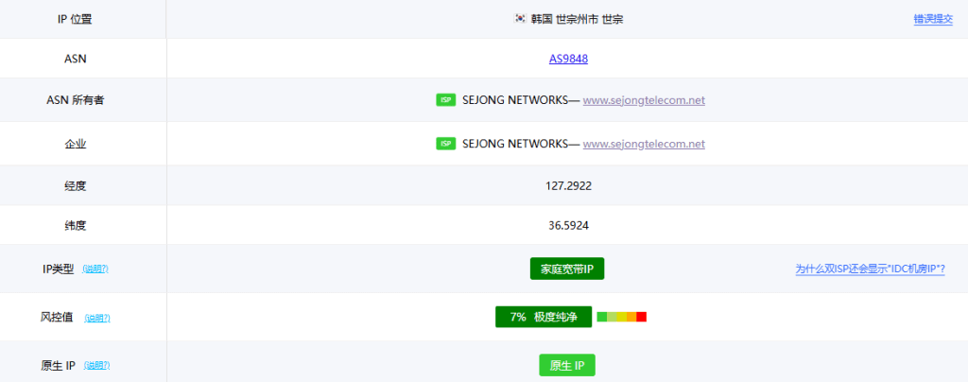Click the 韩国 世宗州市 世宗 location text
Screen dimensions: 968x382
(576, 19)
